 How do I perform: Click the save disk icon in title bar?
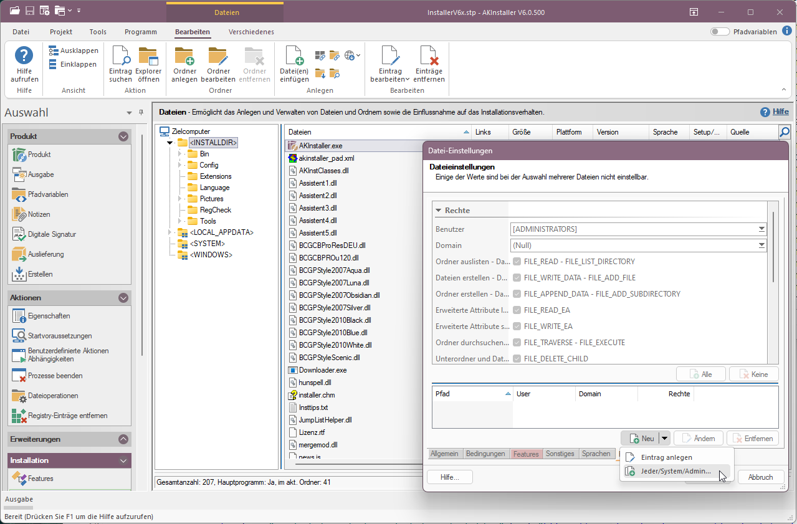(30, 11)
